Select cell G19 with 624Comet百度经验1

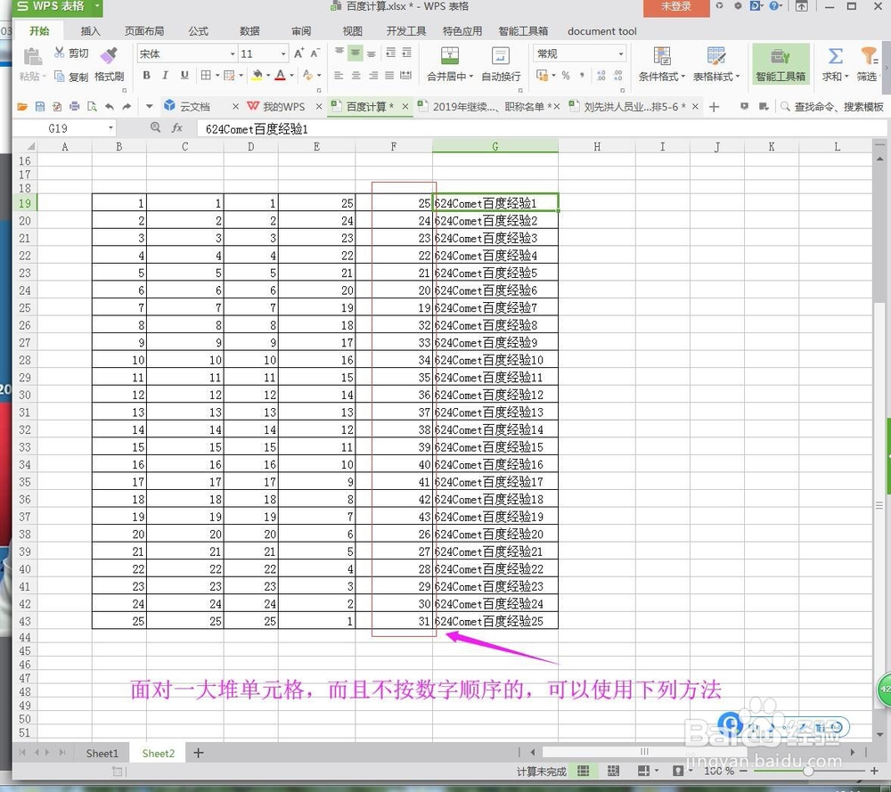coord(495,203)
